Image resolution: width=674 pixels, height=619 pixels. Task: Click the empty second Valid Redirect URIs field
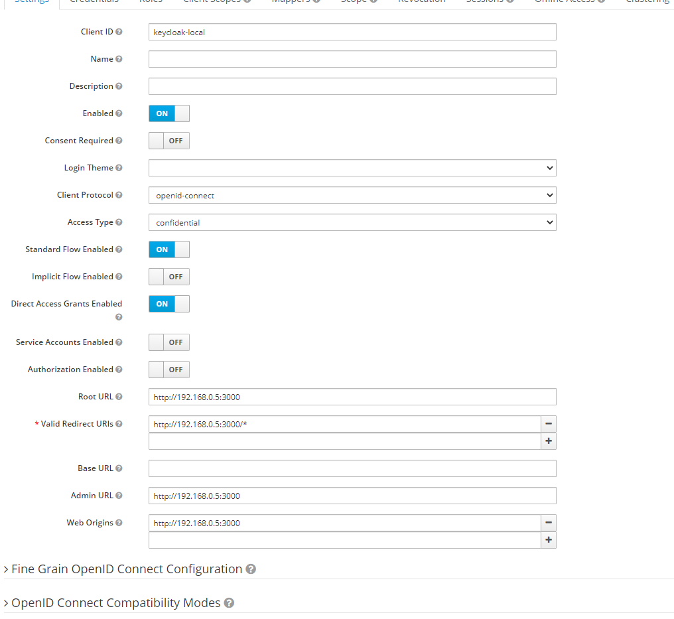coord(345,441)
